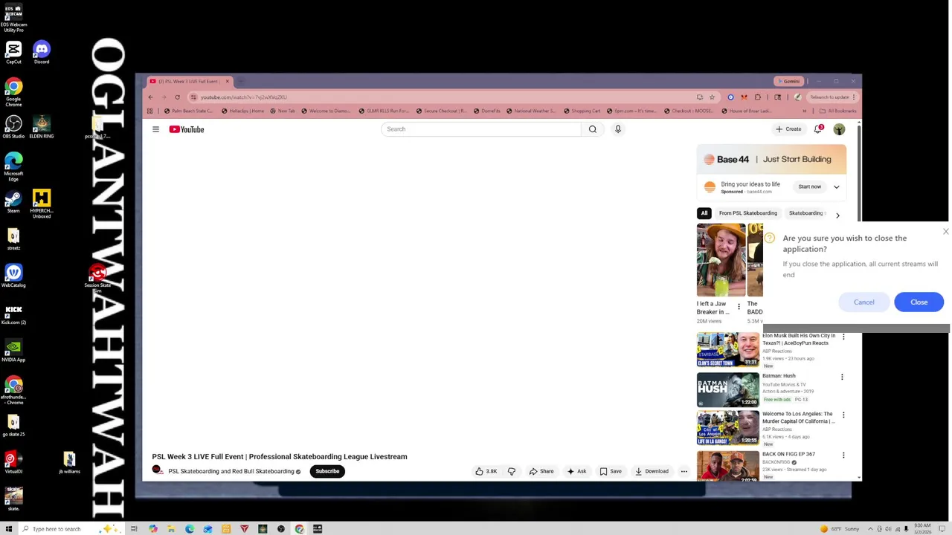
Task: Click the YouTube logo
Action: click(x=187, y=129)
